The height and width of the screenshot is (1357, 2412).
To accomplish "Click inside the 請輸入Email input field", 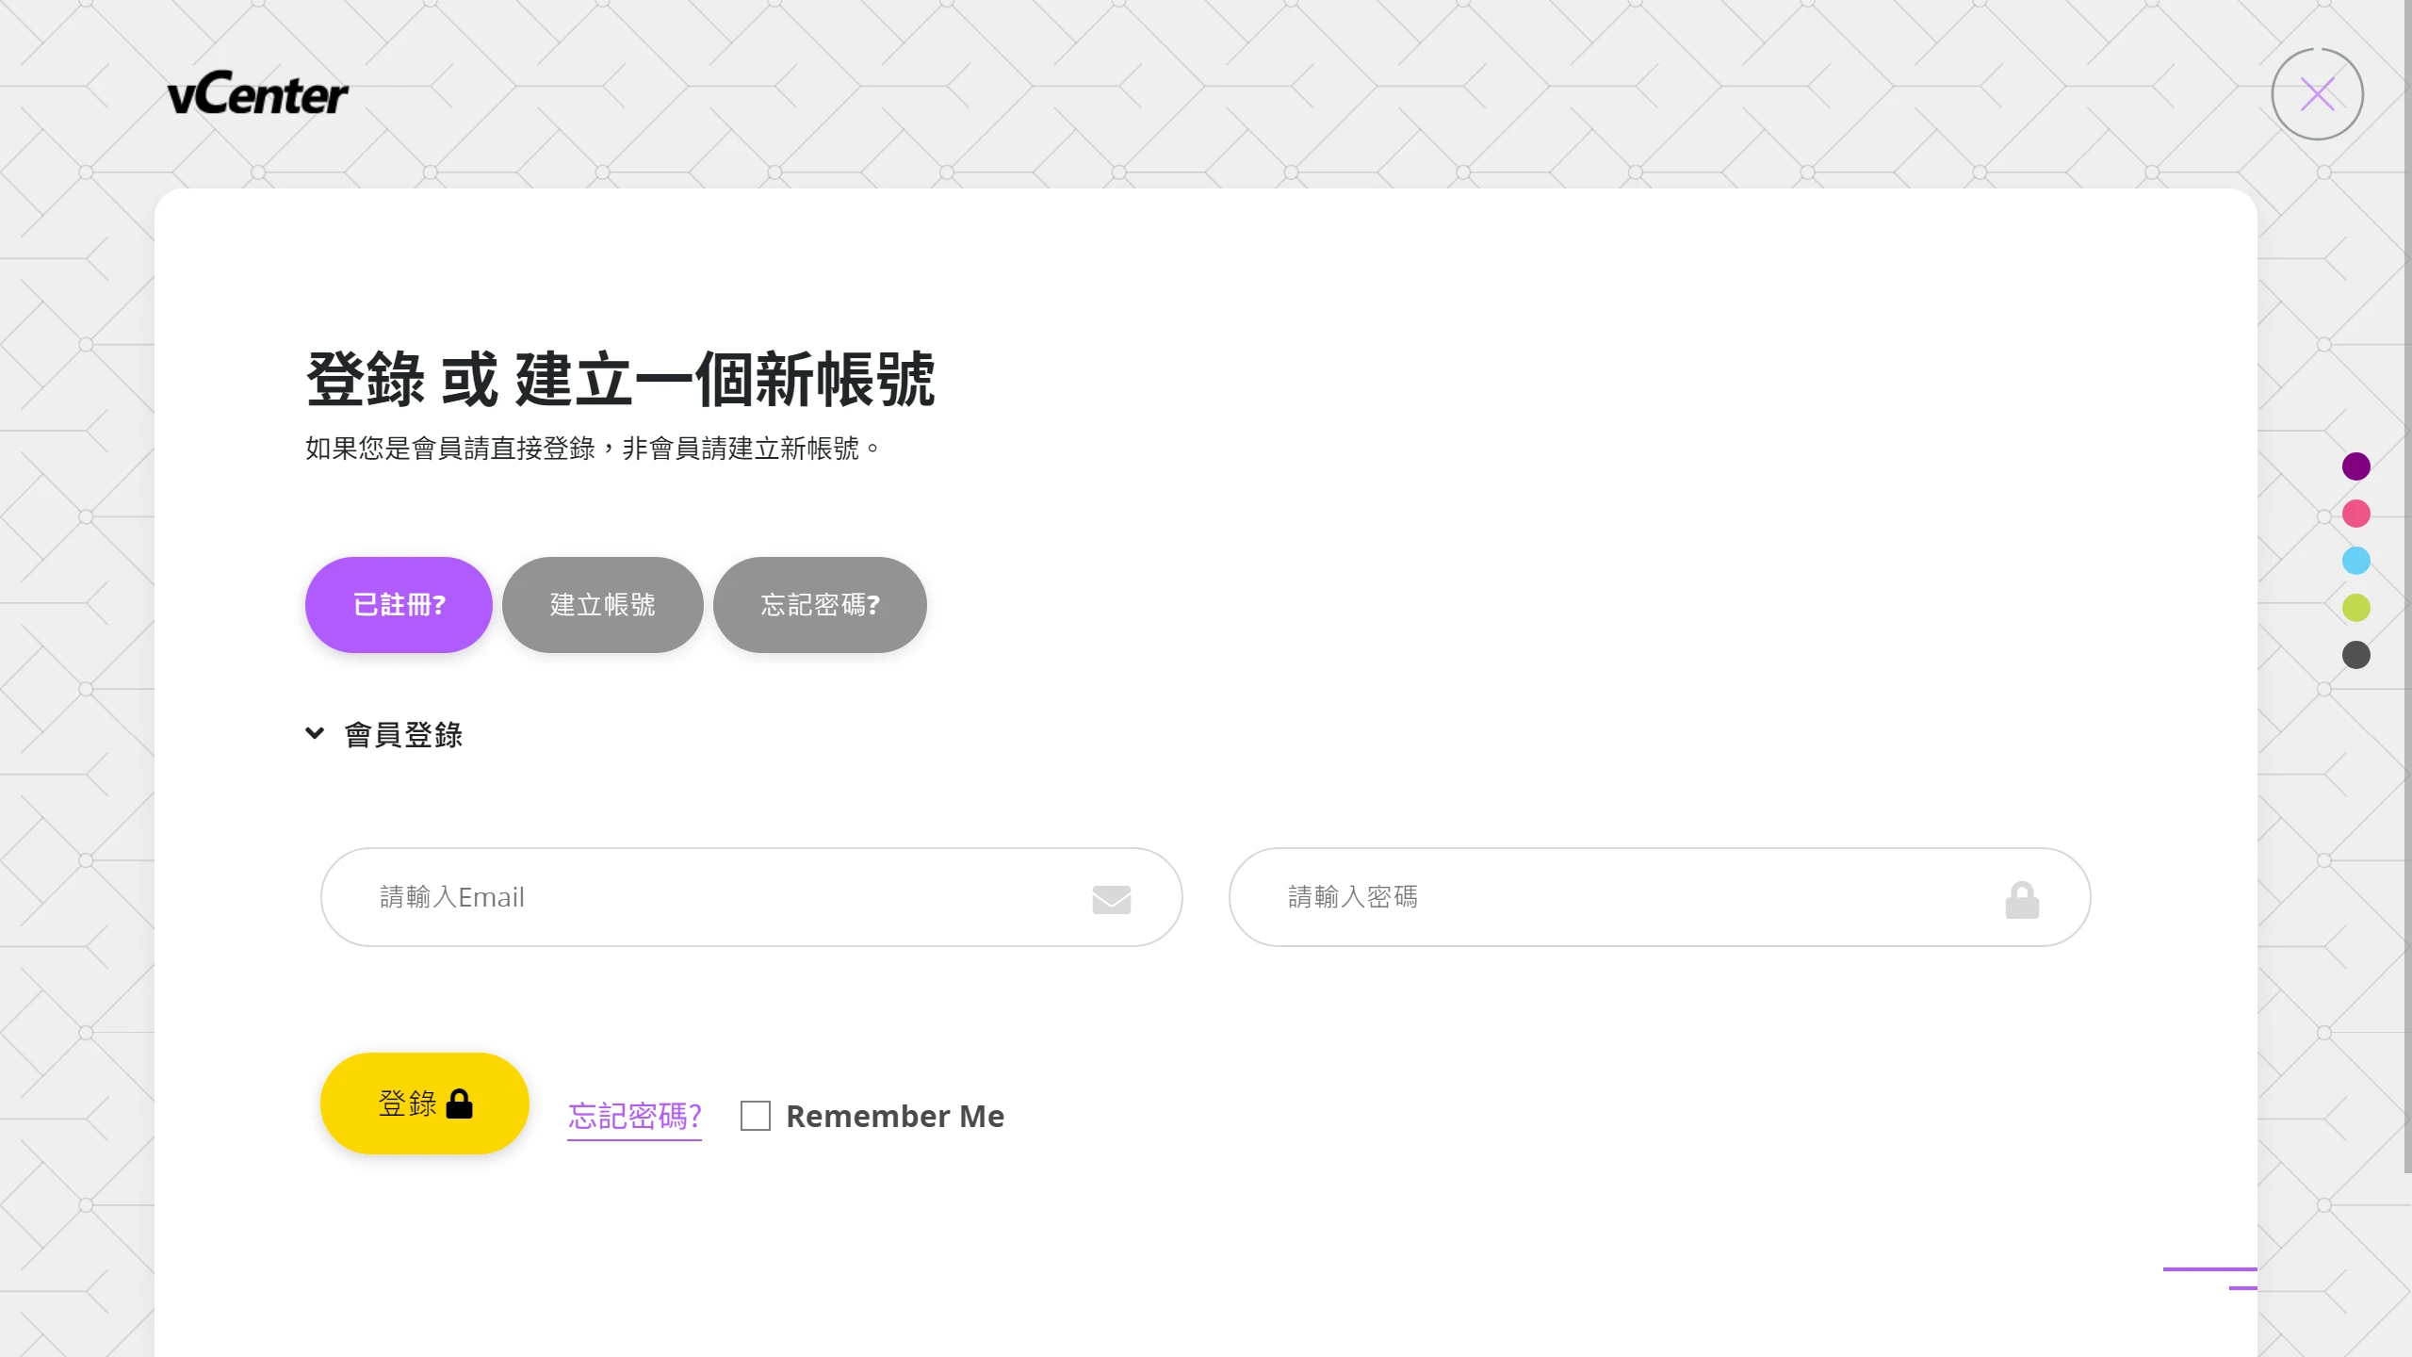I will (x=660, y=896).
